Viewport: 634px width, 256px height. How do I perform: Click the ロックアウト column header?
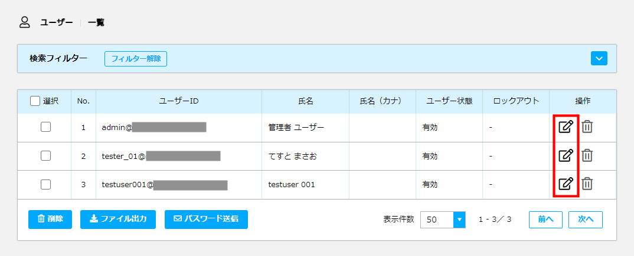[x=516, y=101]
